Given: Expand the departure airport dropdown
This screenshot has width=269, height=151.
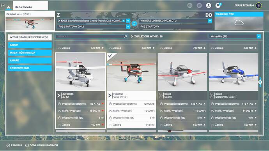Looking at the screenshot, I should click(128, 21).
